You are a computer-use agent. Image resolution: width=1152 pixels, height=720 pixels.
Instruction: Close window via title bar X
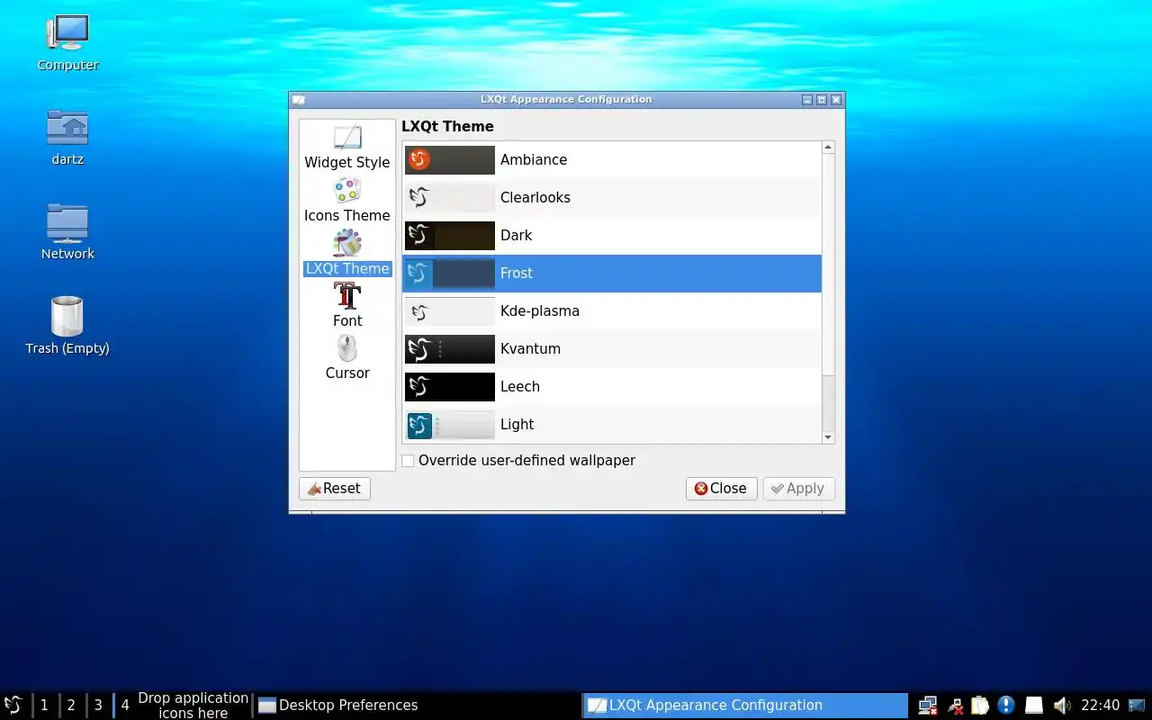tap(836, 100)
